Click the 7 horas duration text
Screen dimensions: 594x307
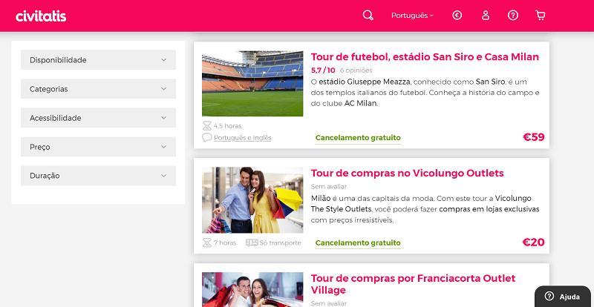(226, 242)
